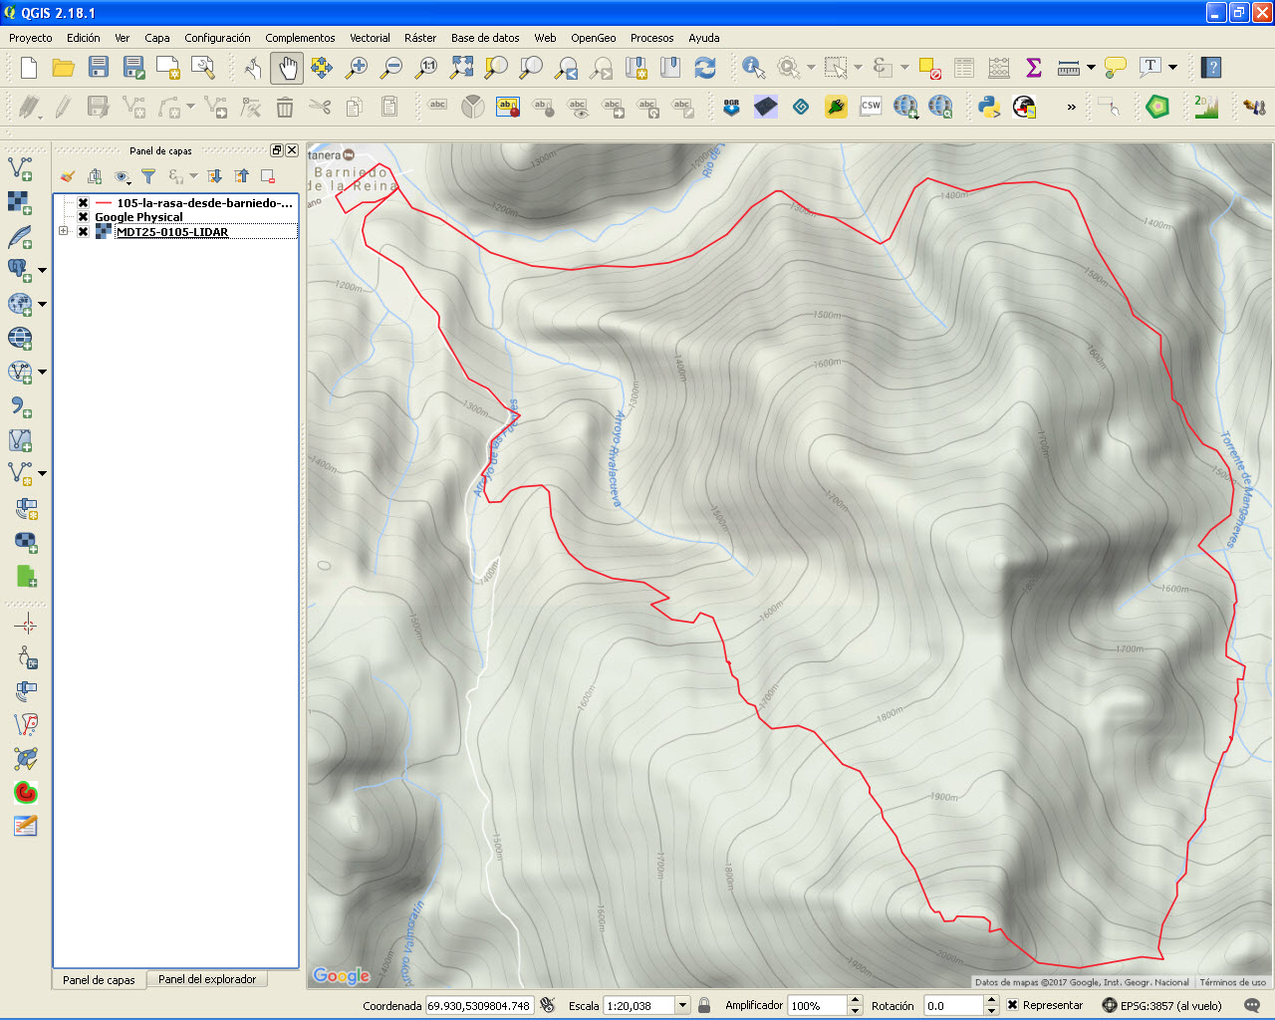Open the Términos de uso link
1275x1020 pixels.
1233,982
